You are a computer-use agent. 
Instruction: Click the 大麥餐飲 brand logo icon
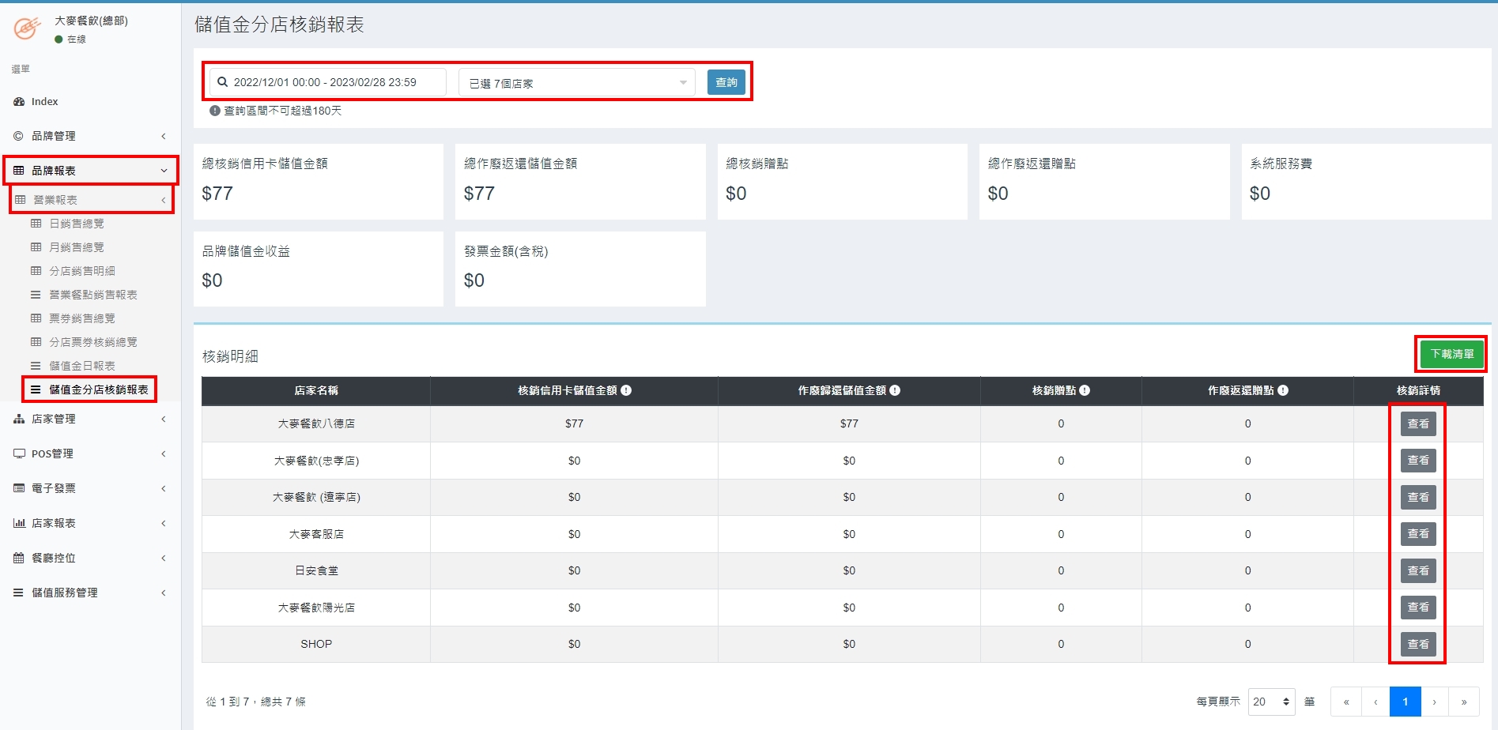[27, 28]
